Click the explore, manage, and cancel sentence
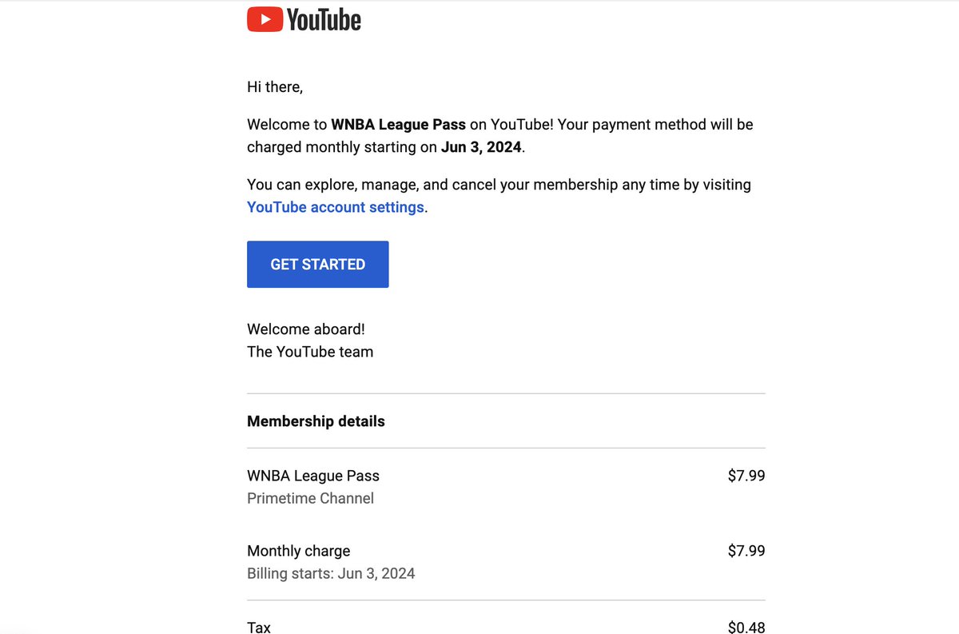This screenshot has height=634, width=959. click(x=499, y=196)
